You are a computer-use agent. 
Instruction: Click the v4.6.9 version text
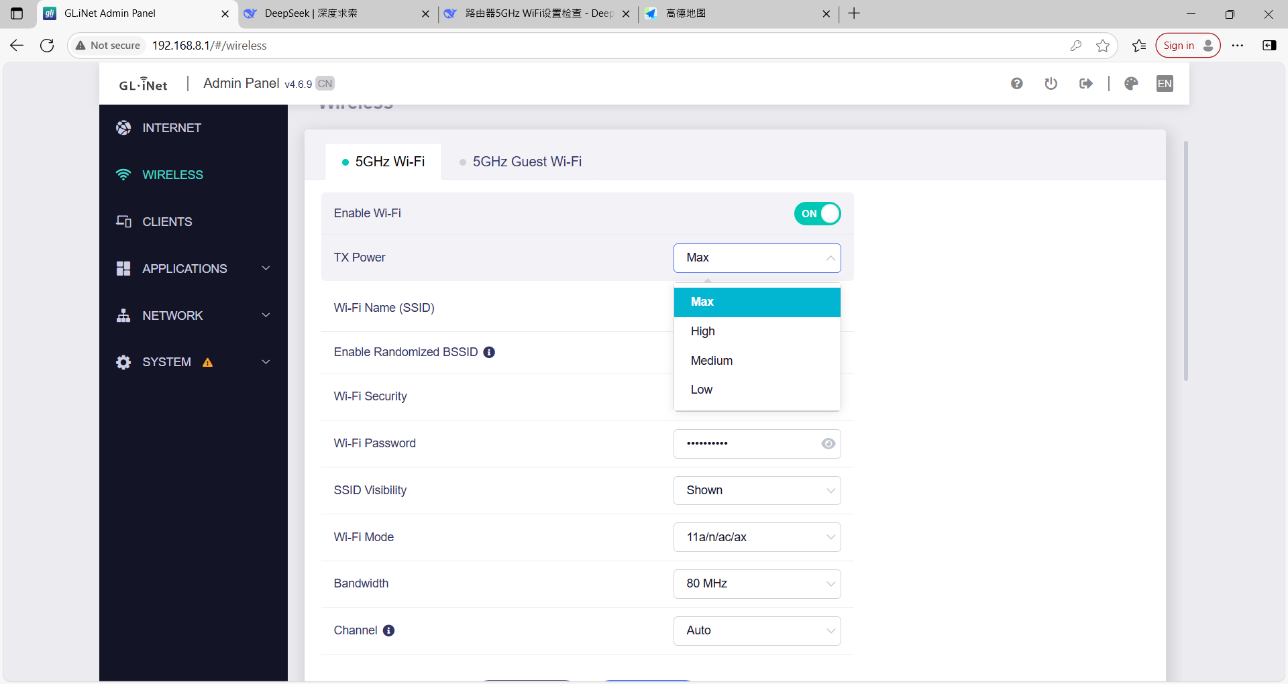click(x=298, y=84)
